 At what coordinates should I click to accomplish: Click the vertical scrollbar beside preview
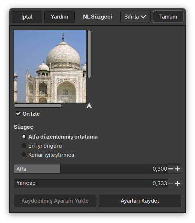point(89,54)
